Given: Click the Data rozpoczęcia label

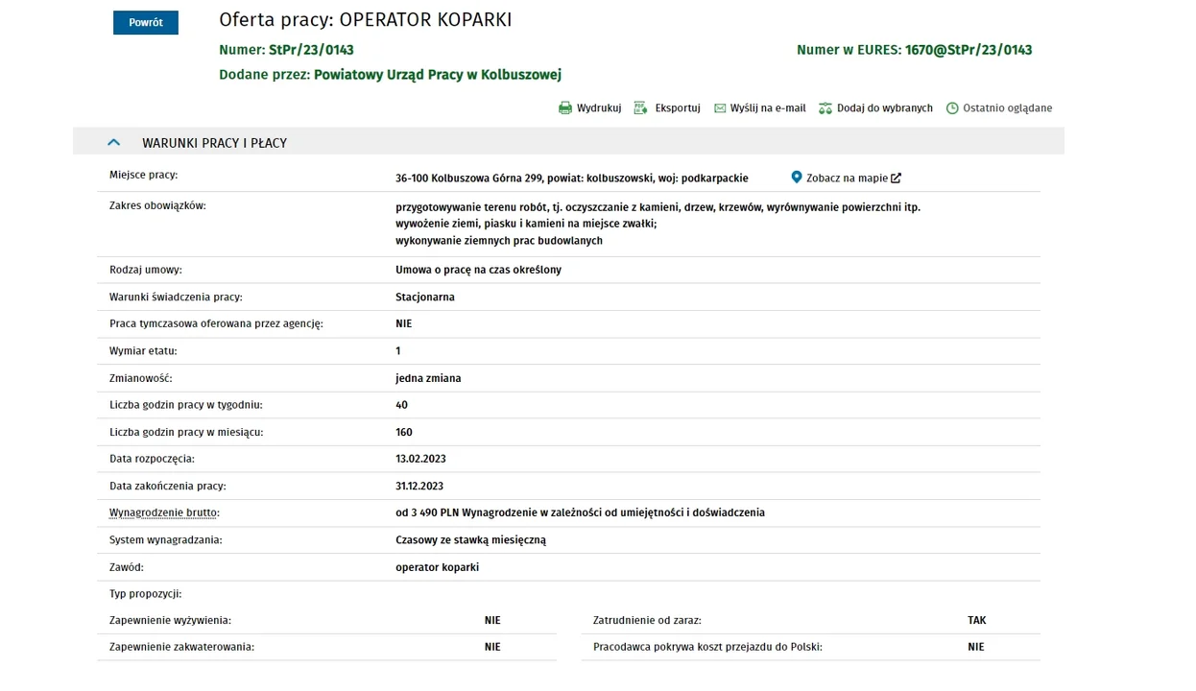Looking at the screenshot, I should [x=152, y=459].
